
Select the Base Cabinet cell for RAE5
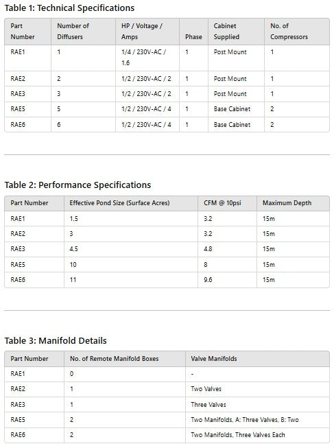coord(232,109)
